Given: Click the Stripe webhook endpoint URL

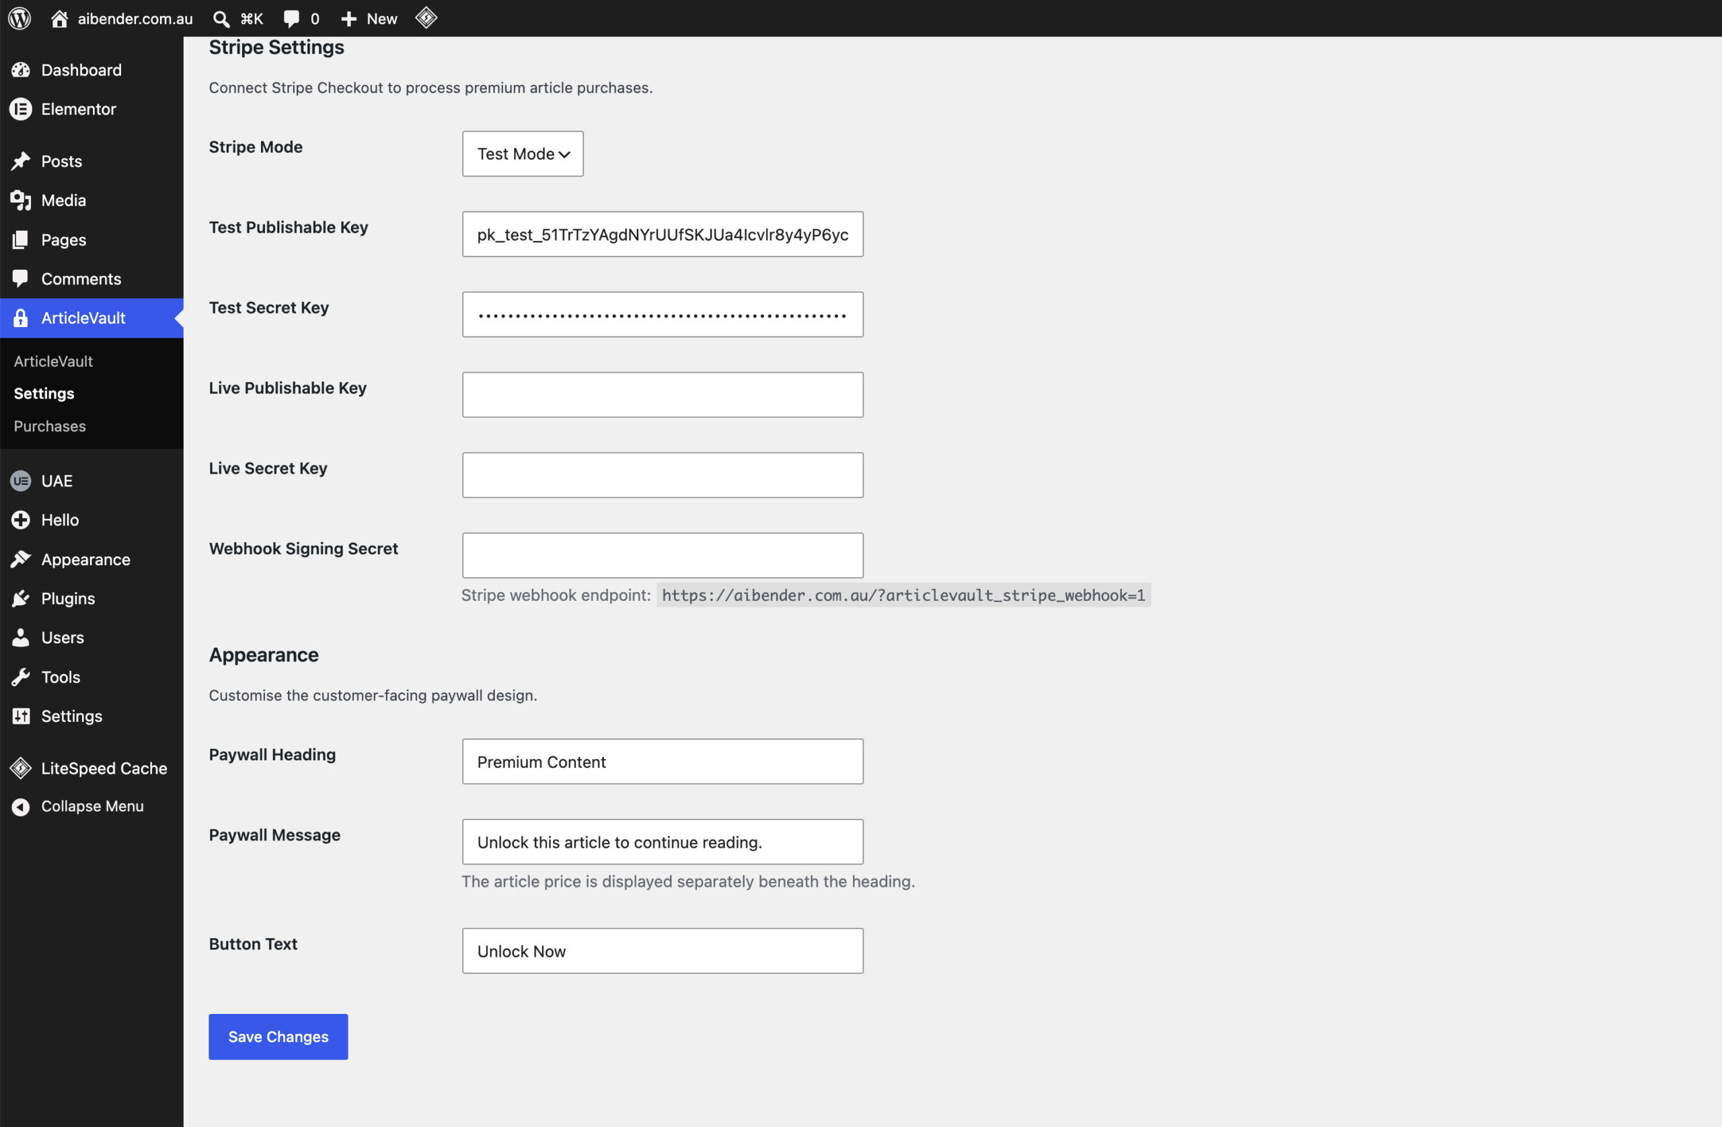Looking at the screenshot, I should 903,595.
